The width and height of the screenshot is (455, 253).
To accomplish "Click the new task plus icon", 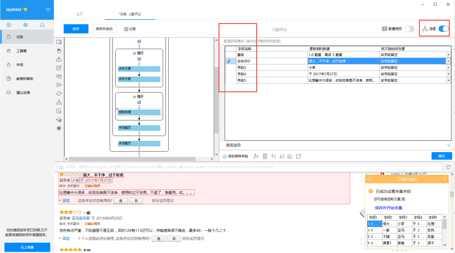I will [9, 25].
